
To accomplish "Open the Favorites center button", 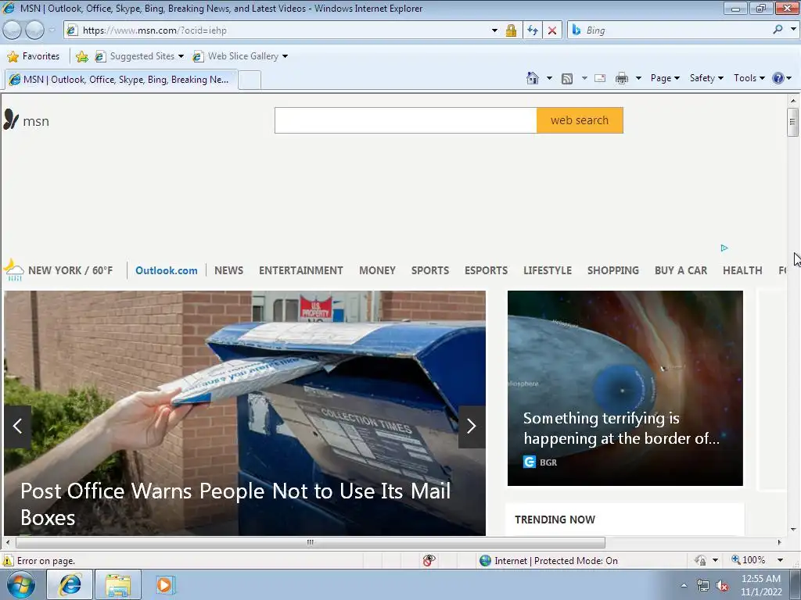I will [34, 56].
